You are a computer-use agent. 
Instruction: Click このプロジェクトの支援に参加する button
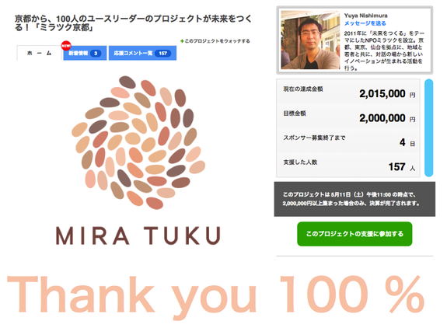(354, 234)
